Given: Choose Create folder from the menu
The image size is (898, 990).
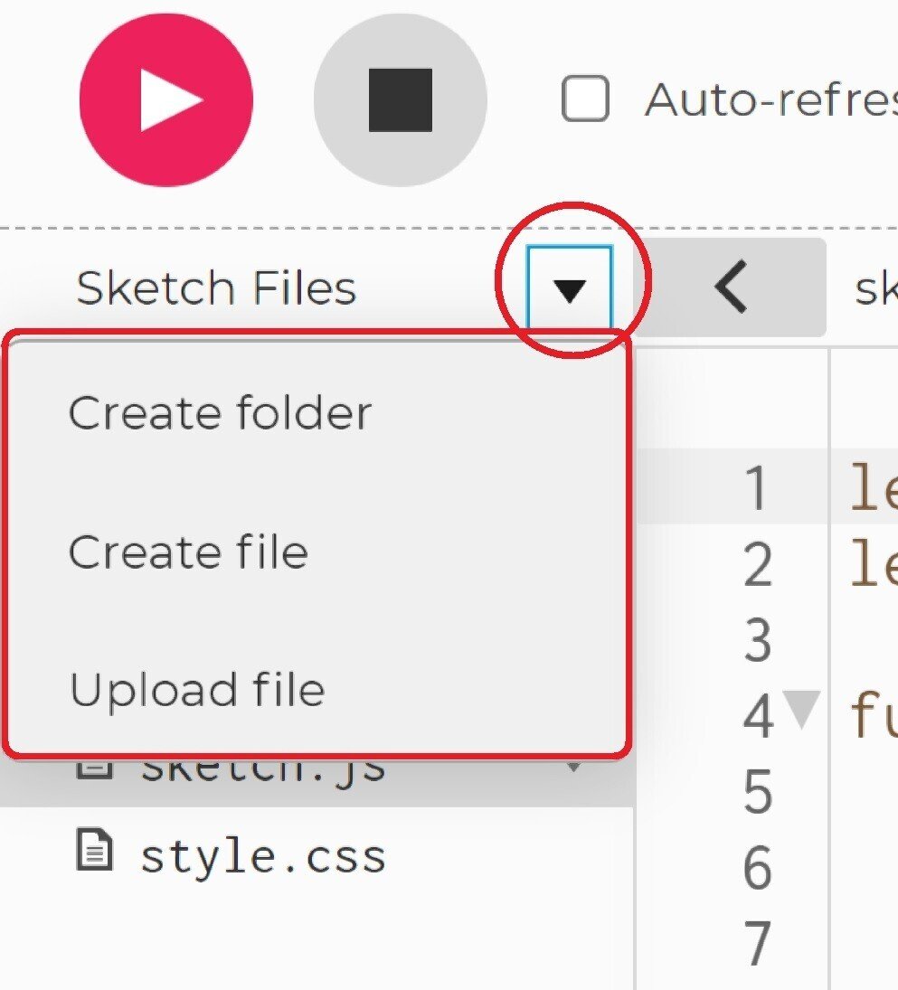Looking at the screenshot, I should coord(220,413).
